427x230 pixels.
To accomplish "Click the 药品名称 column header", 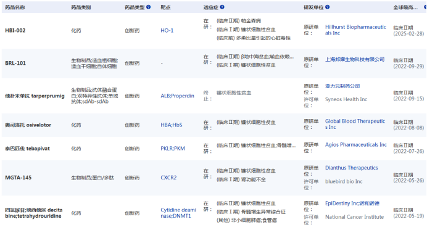I will click(x=15, y=7).
